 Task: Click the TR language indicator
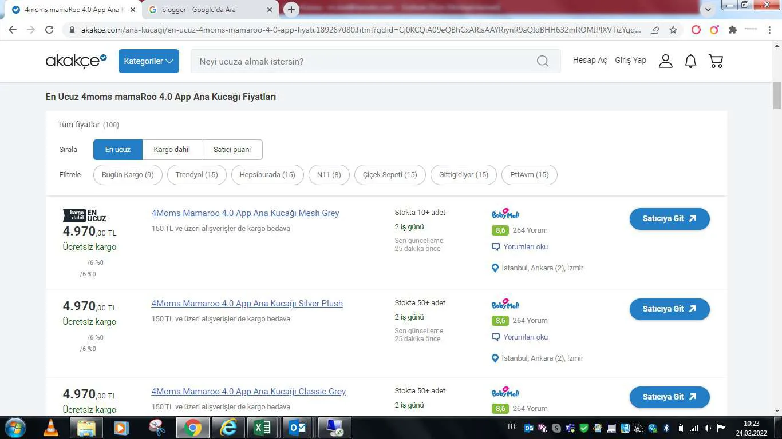[x=511, y=426]
